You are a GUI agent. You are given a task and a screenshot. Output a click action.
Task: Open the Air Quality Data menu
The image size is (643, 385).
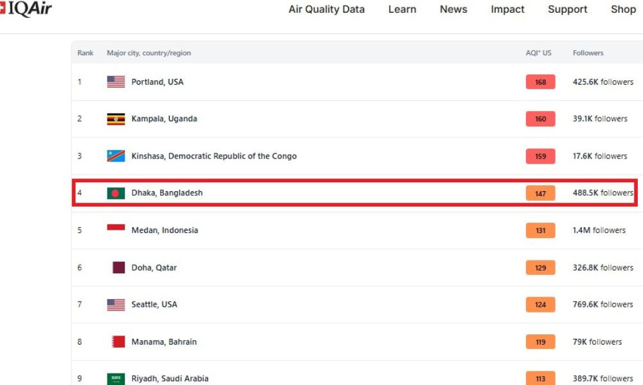click(x=327, y=10)
